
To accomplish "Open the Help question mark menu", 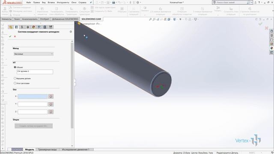I will (259, 3).
